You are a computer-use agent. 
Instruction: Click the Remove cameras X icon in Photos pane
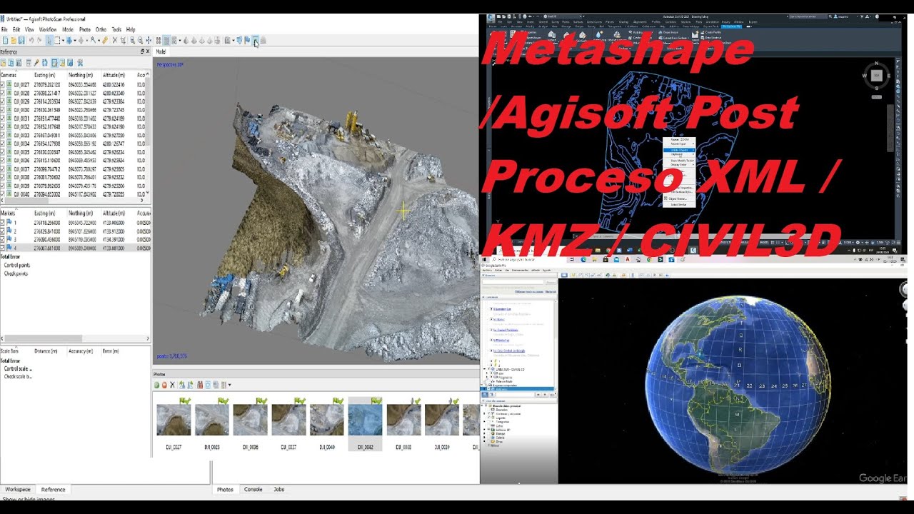tap(172, 385)
